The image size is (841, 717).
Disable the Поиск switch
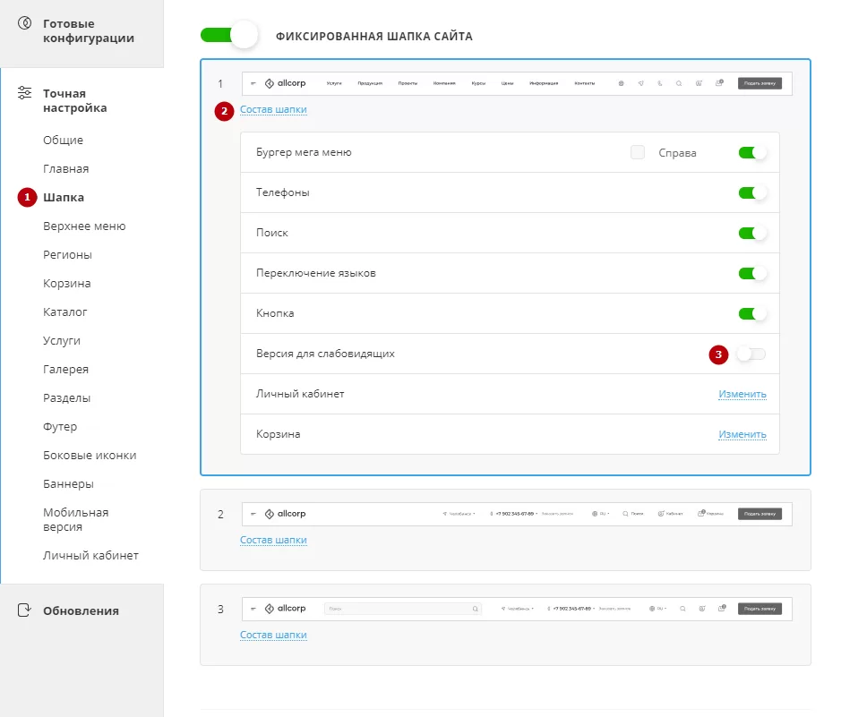(752, 233)
